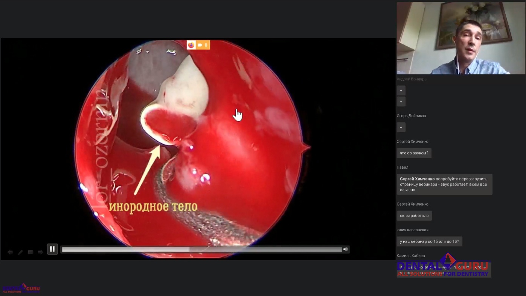Screen dimensions: 526x296
Task: Seek on the video progress bar
Action: click(x=201, y=249)
